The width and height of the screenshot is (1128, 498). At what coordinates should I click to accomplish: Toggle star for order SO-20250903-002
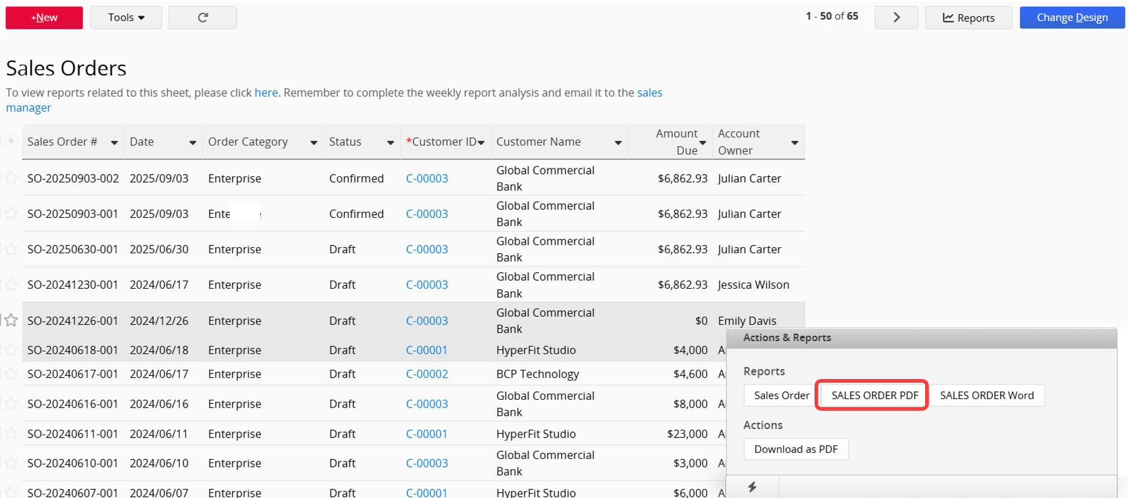point(11,178)
